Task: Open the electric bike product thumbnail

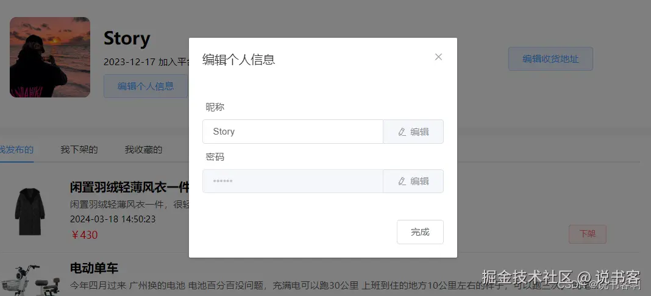Action: click(30, 280)
